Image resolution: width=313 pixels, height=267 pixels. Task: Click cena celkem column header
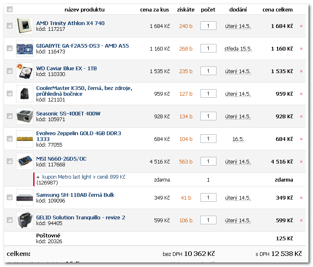277,9
